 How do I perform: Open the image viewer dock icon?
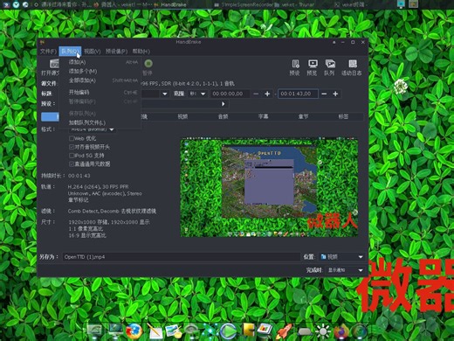coord(174,331)
